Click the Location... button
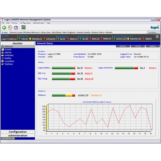Screen dimensions: 161x161 (x=153, y=32)
